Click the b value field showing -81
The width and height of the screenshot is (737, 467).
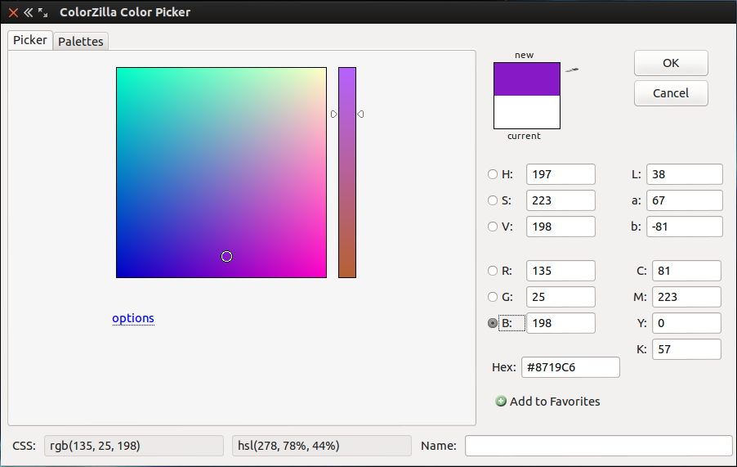(x=685, y=227)
